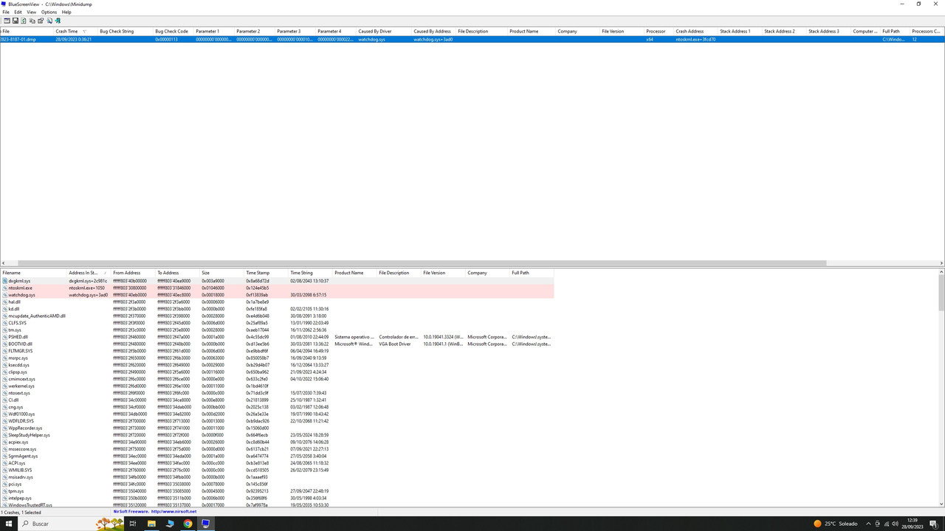This screenshot has height=531, width=945.
Task: Select the hal.dll row
Action: click(277, 302)
